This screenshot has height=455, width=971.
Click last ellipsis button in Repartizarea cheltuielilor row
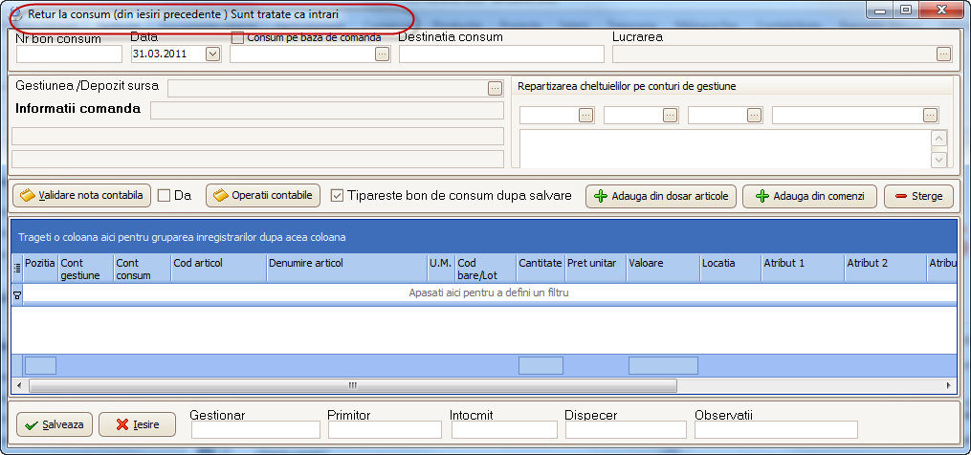click(x=930, y=116)
